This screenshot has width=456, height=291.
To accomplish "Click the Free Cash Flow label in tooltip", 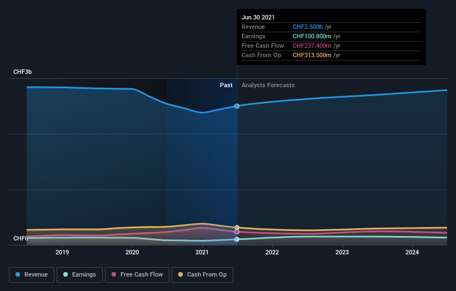I will click(x=263, y=46).
